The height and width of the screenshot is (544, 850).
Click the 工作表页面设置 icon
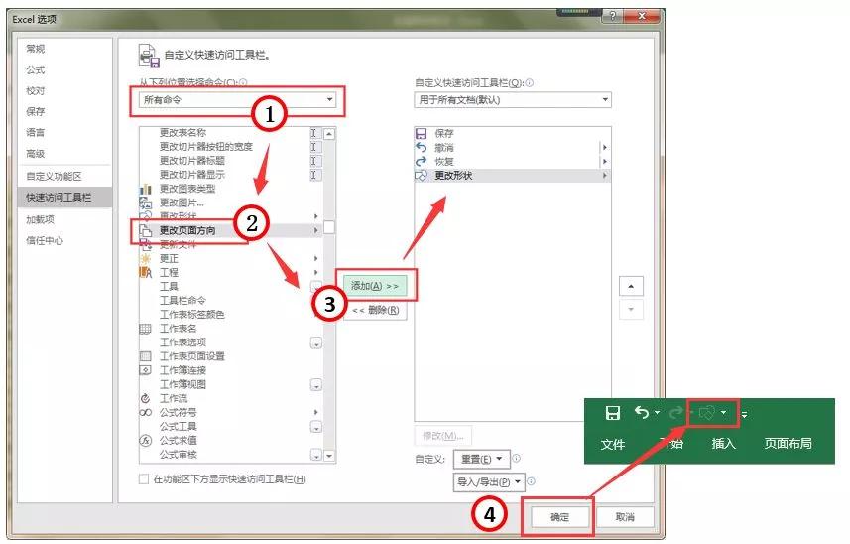145,357
